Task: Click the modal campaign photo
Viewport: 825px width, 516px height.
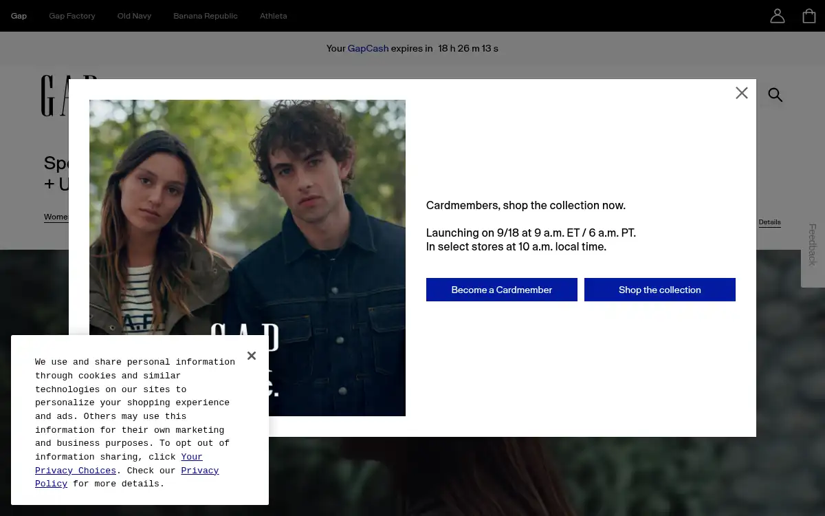Action: pyautogui.click(x=247, y=258)
